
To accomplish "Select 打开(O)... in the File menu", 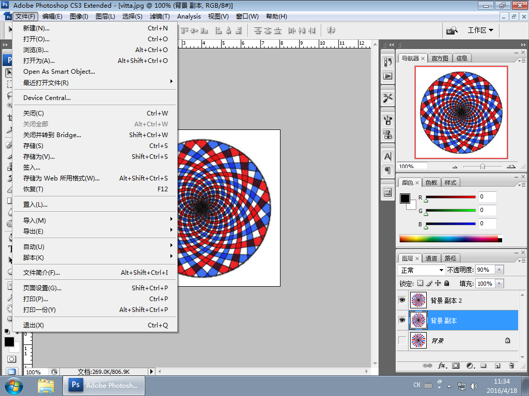I will pos(36,39).
